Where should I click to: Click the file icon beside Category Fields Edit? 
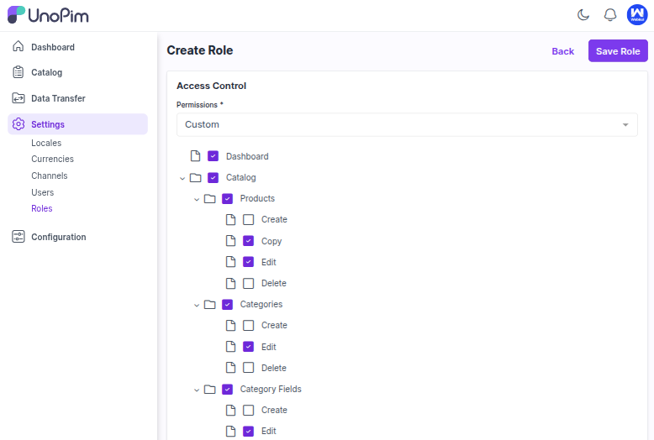pos(230,431)
